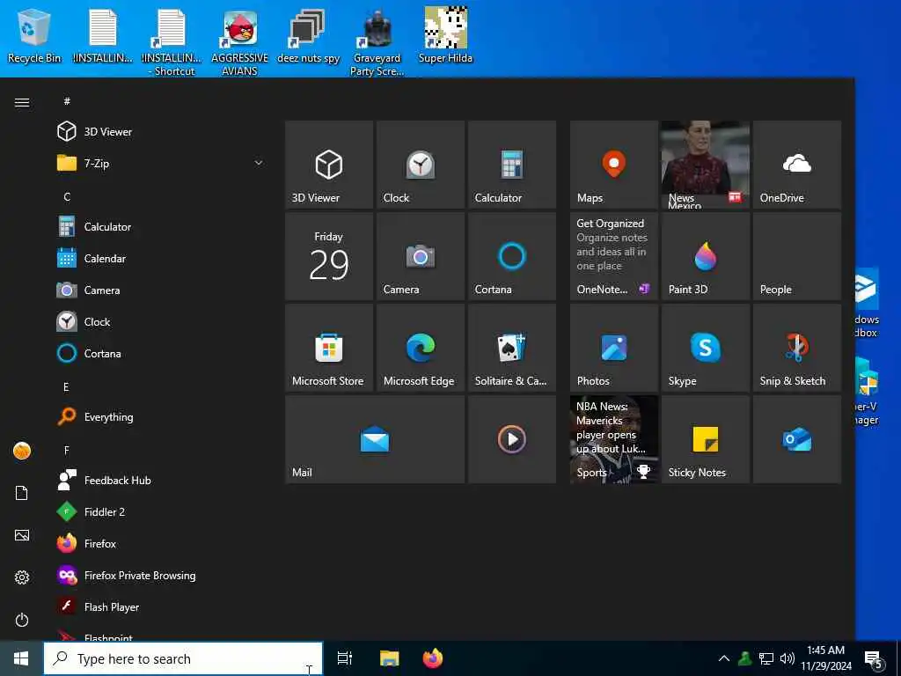
Task: Launch Firefox from the taskbar
Action: 433,658
